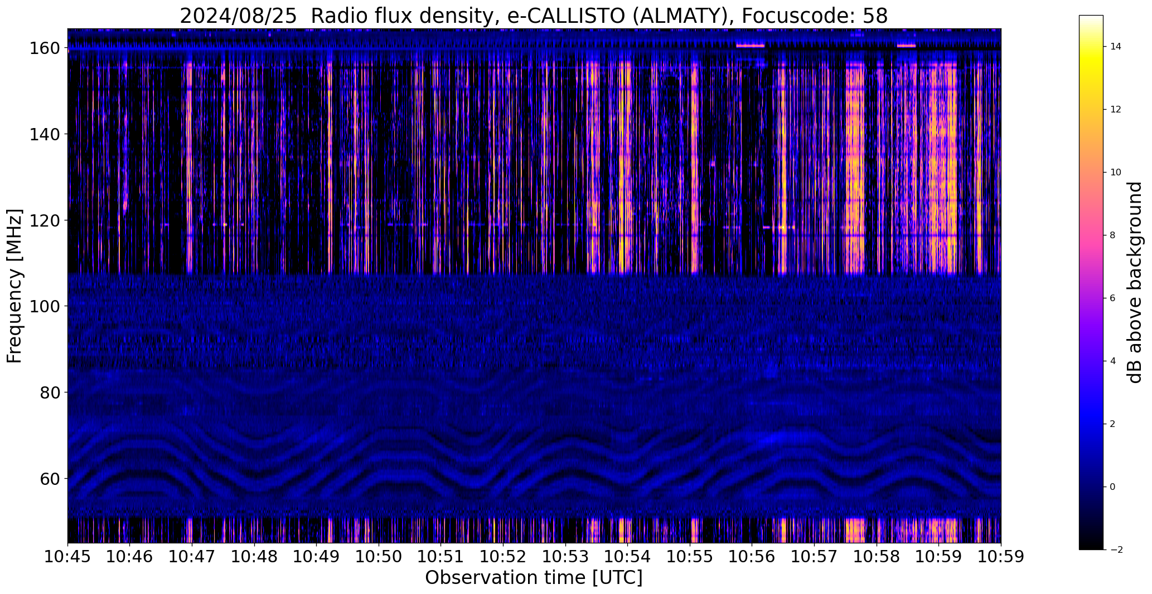Click the 10:45 time tick label
Viewport: 1152px width, 594px height.
[67, 557]
